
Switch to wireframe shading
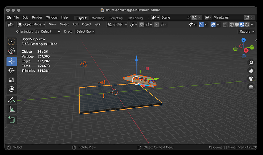pyautogui.click(x=232, y=25)
